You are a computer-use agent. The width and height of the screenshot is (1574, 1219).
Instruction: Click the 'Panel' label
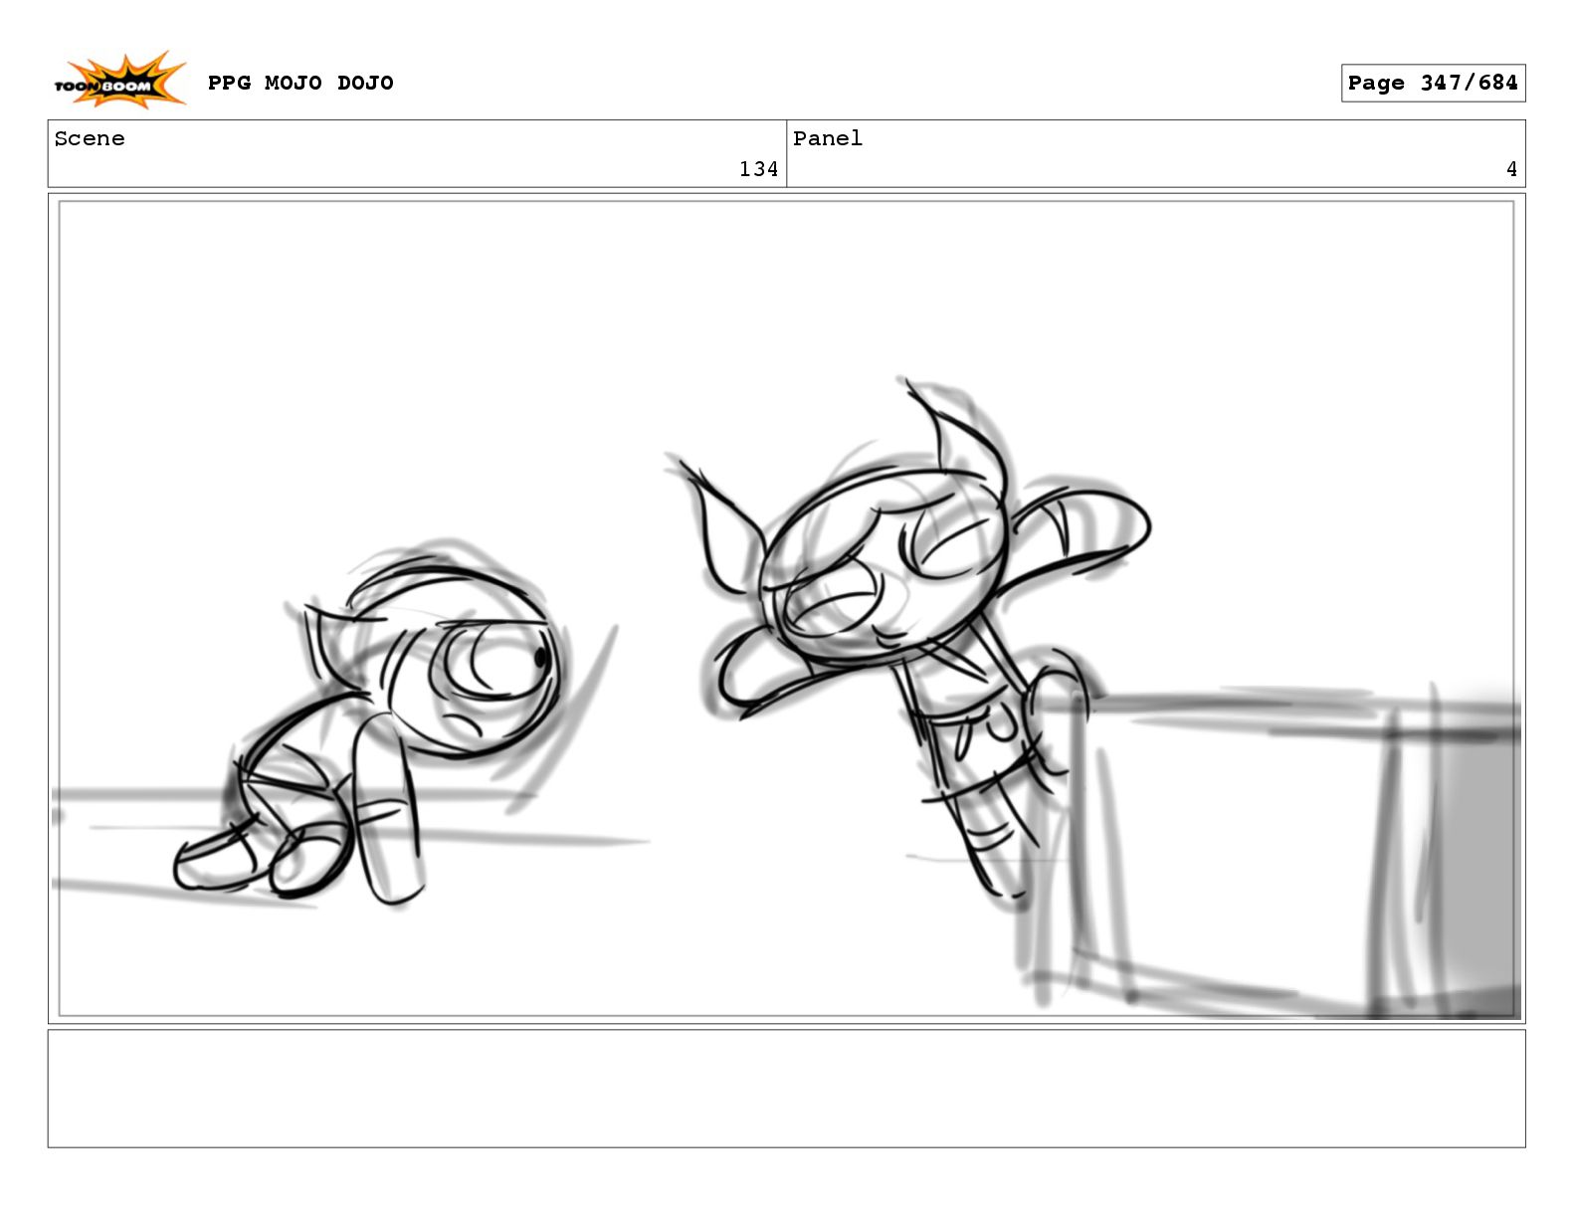[828, 138]
